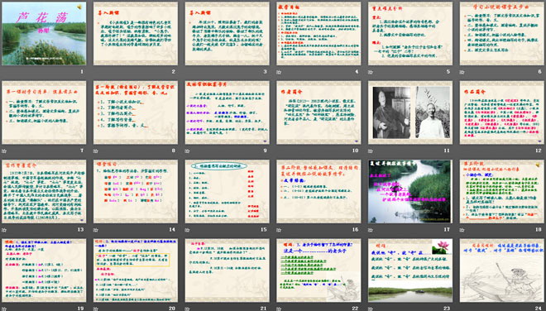Click the slide number label "21"
The image size is (546, 311).
tap(264, 309)
